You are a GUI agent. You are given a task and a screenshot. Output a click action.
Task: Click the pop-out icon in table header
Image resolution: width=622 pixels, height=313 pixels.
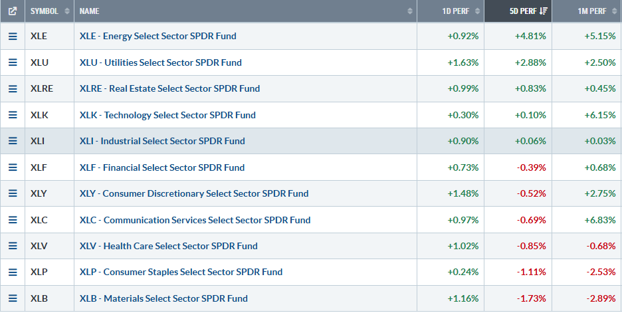click(13, 11)
